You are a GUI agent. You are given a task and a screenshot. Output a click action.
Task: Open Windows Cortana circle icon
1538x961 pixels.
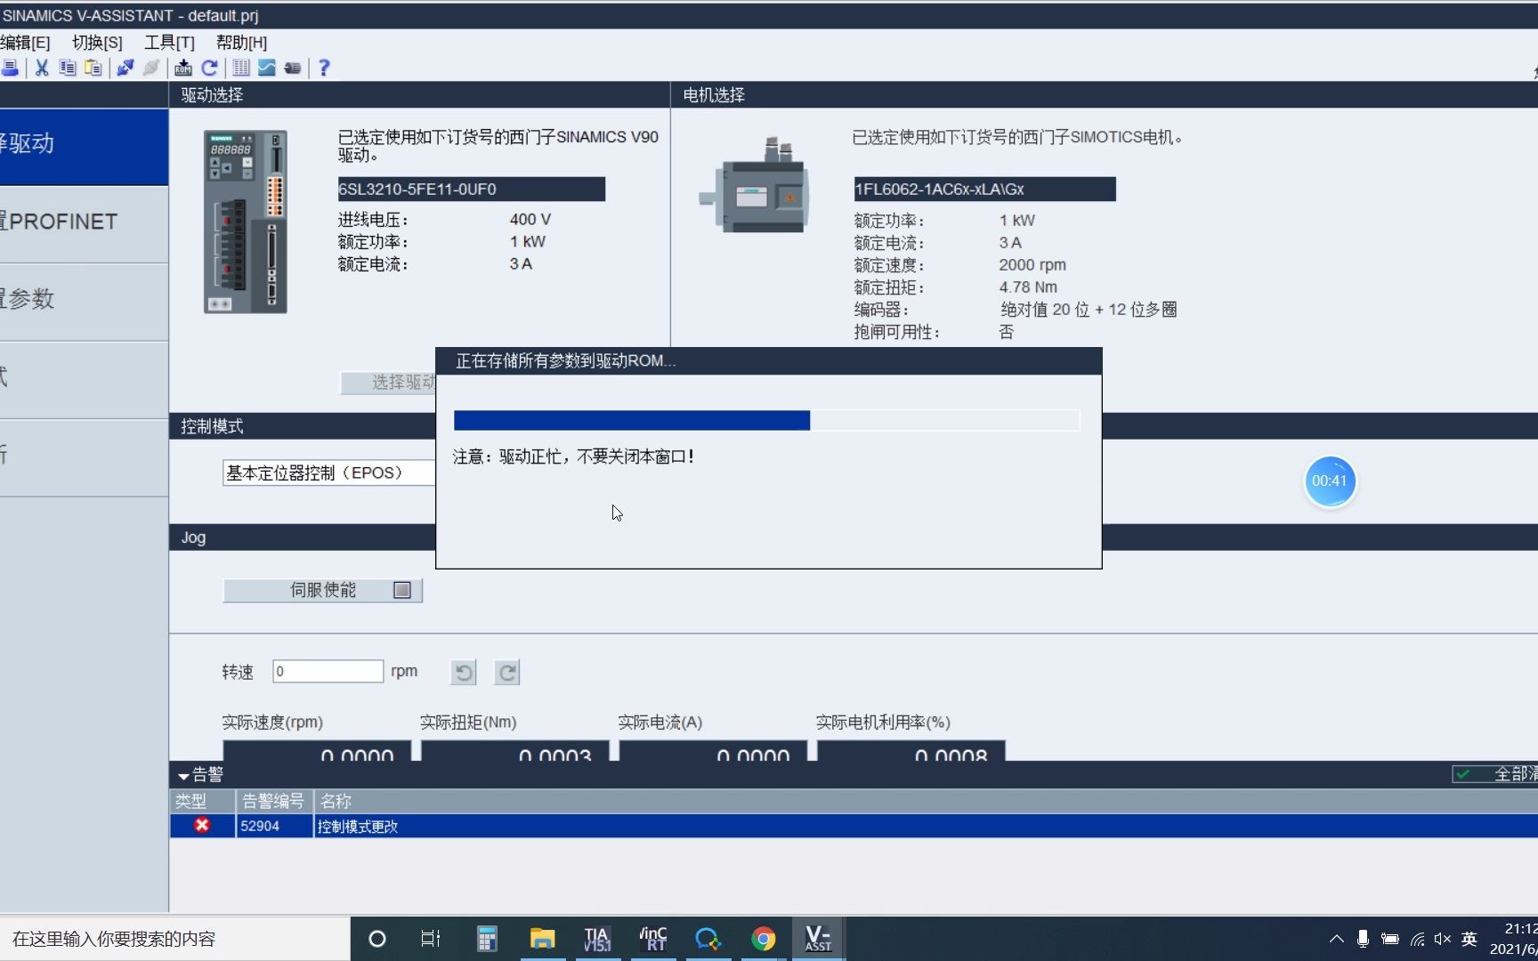tap(376, 939)
